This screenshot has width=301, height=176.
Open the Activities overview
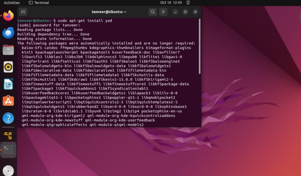point(12,3)
